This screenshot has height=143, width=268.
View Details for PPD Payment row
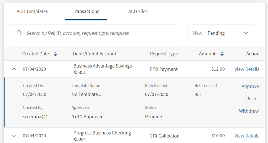(x=247, y=69)
